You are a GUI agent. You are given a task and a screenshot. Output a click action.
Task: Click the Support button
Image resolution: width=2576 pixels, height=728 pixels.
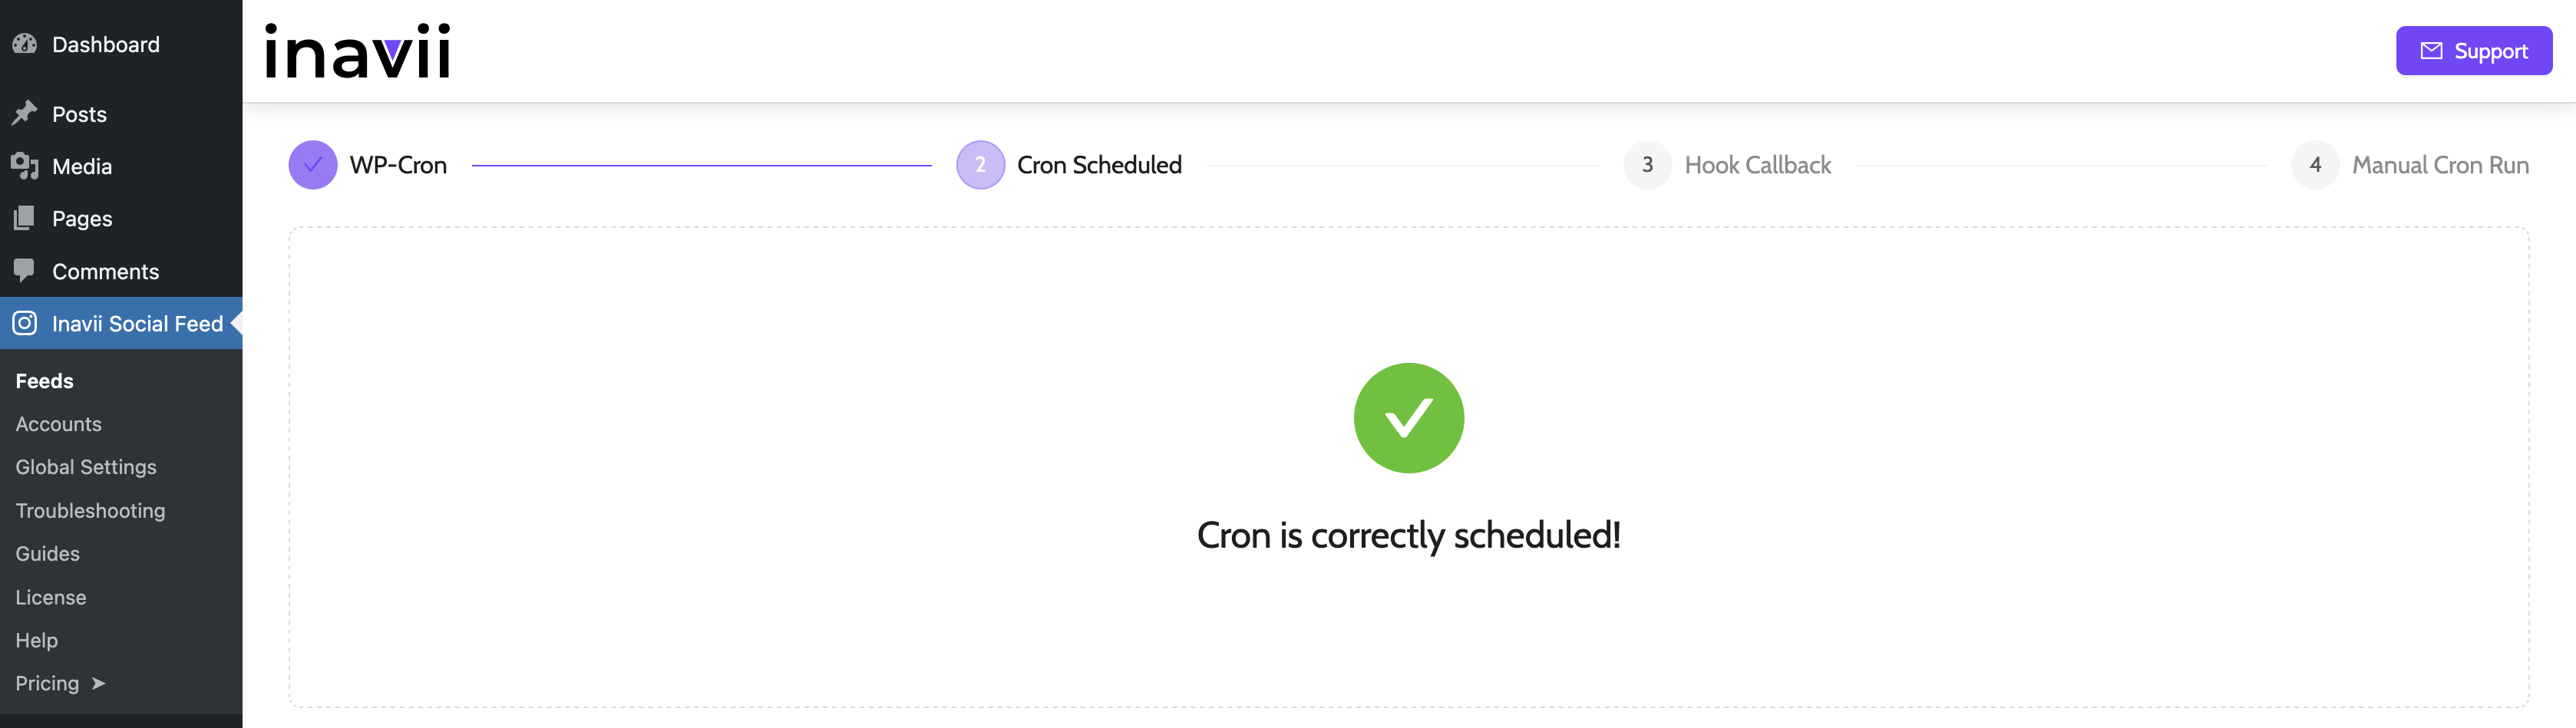coord(2473,51)
